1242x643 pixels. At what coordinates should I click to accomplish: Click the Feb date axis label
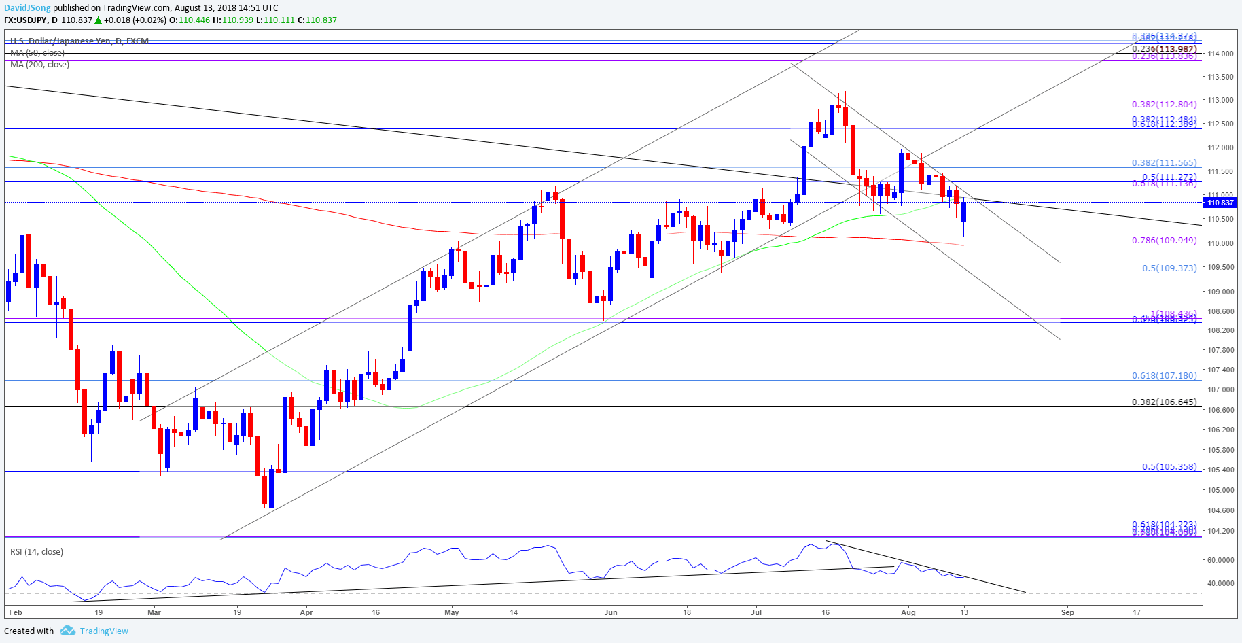[15, 612]
